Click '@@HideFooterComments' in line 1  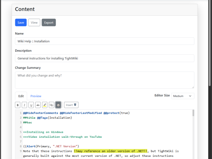tap(41, 113)
